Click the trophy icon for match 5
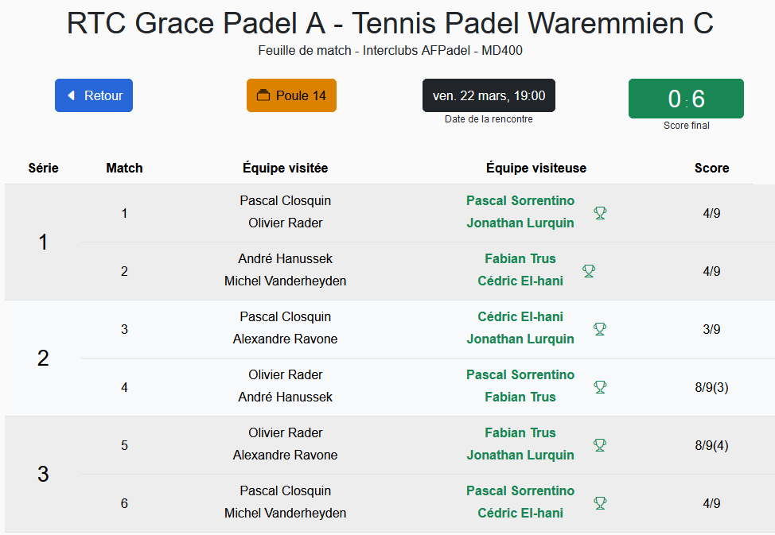 (x=600, y=444)
